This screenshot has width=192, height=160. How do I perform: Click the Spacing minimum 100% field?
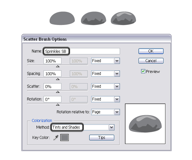tap(52, 74)
